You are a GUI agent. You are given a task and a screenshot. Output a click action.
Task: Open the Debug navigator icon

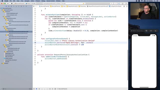21,6
